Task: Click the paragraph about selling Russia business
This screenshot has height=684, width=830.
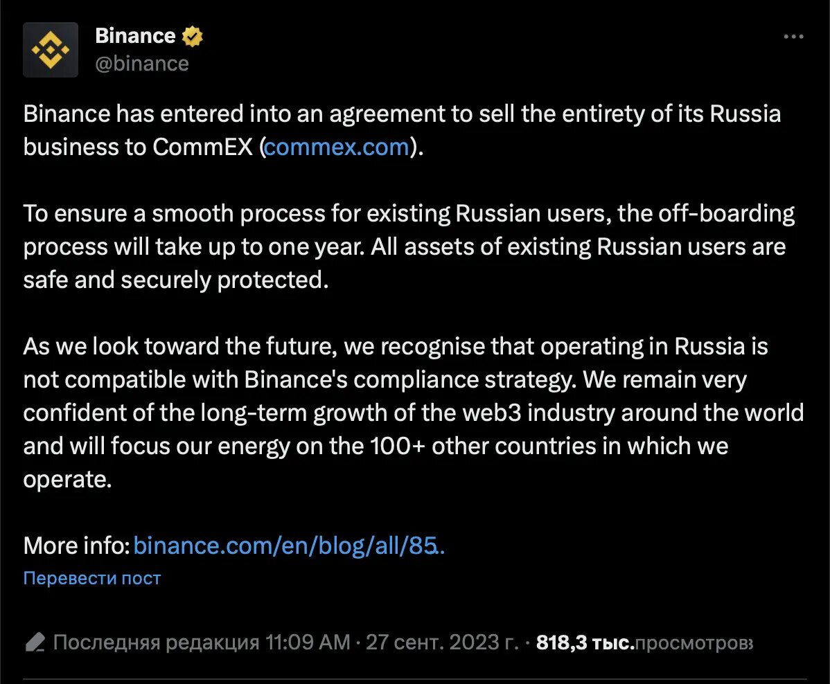Action: pos(403,130)
